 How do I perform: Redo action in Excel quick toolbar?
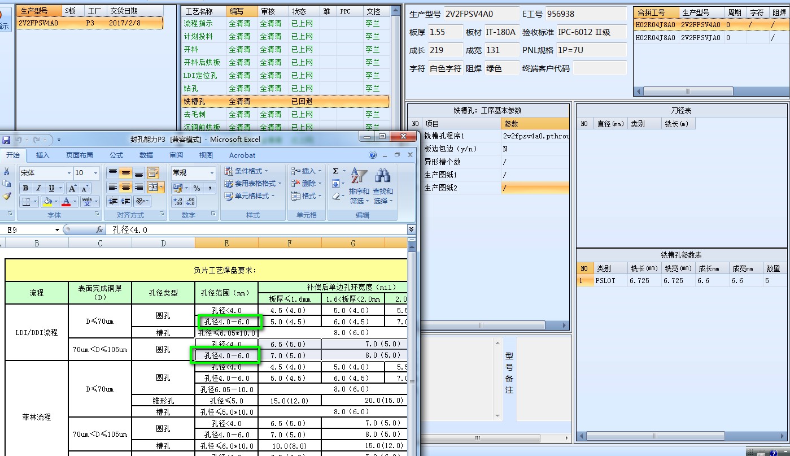(36, 140)
